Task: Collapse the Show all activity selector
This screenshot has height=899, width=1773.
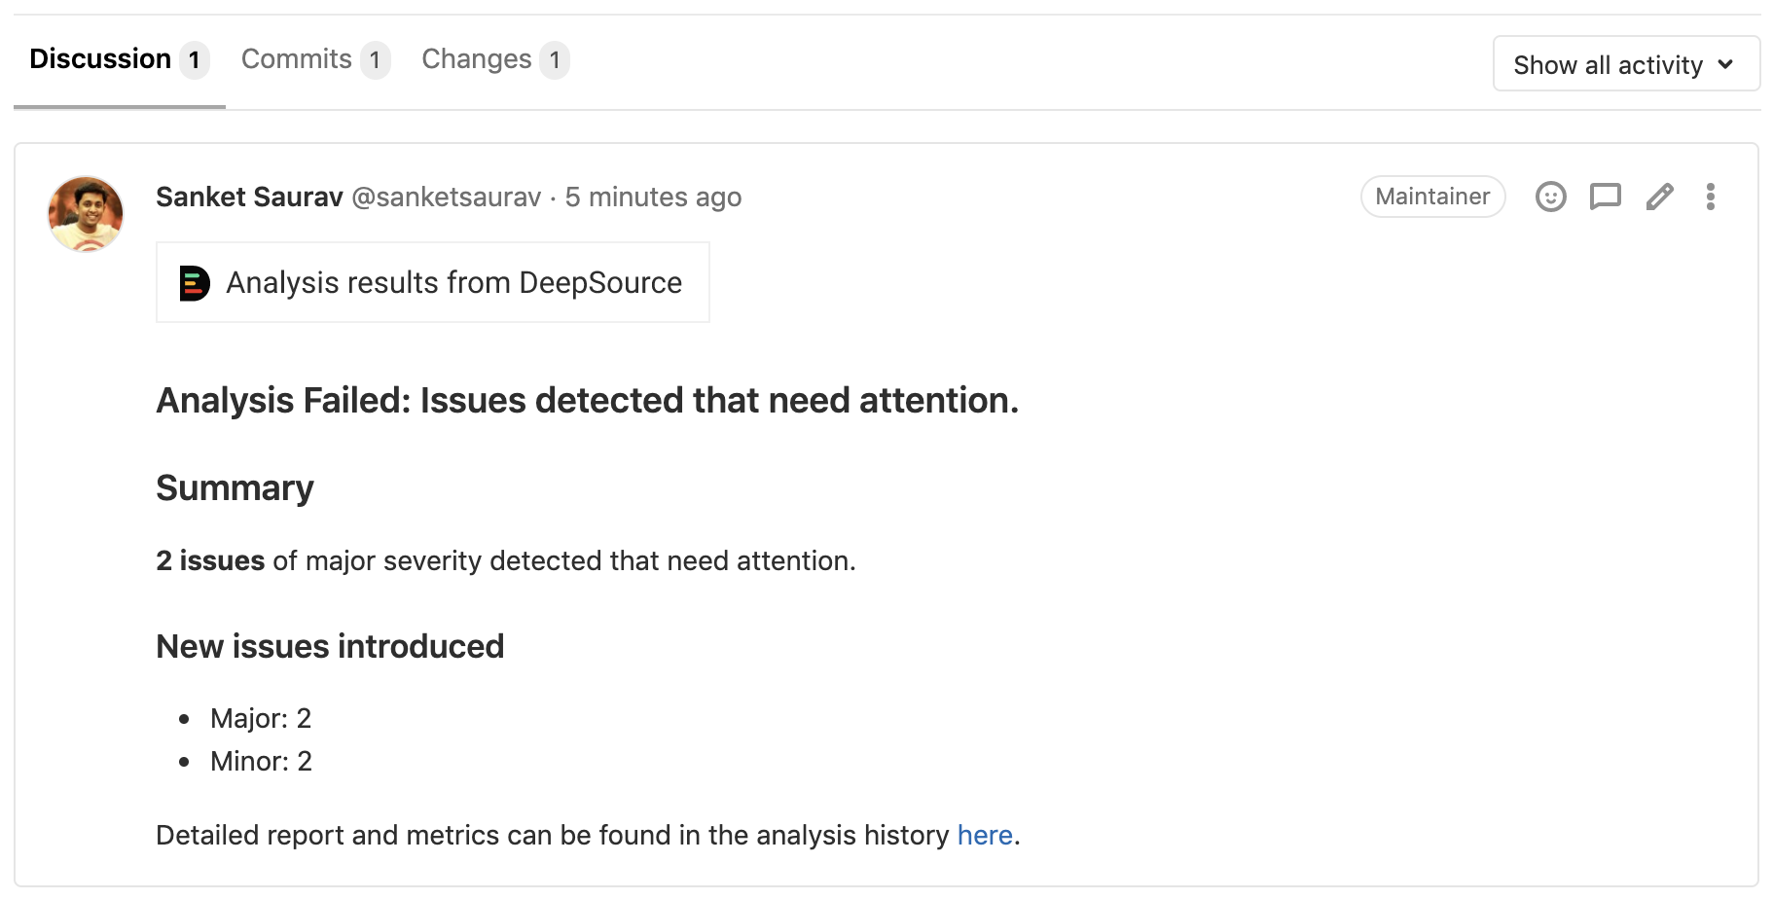Action: (1625, 63)
